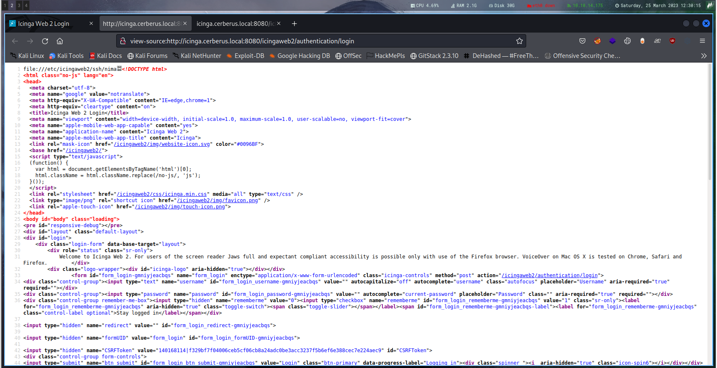Open a new browser tab
Image resolution: width=717 pixels, height=368 pixels.
294,24
